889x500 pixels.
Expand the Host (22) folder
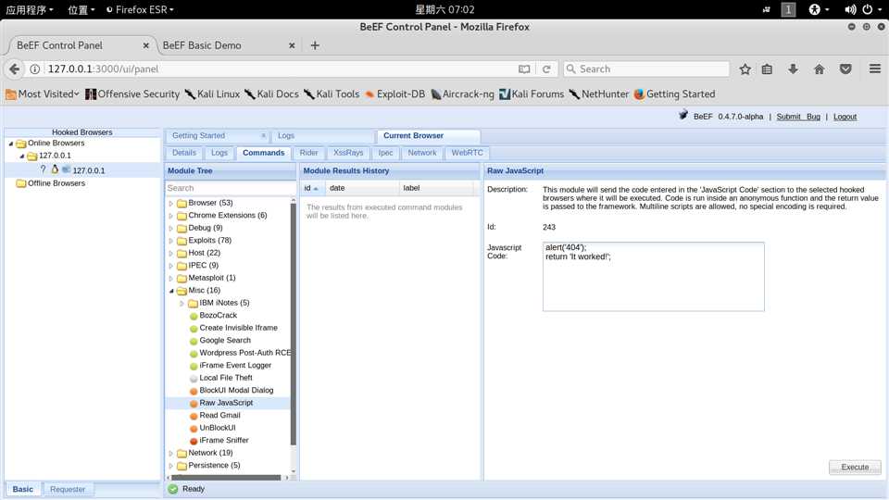click(170, 253)
